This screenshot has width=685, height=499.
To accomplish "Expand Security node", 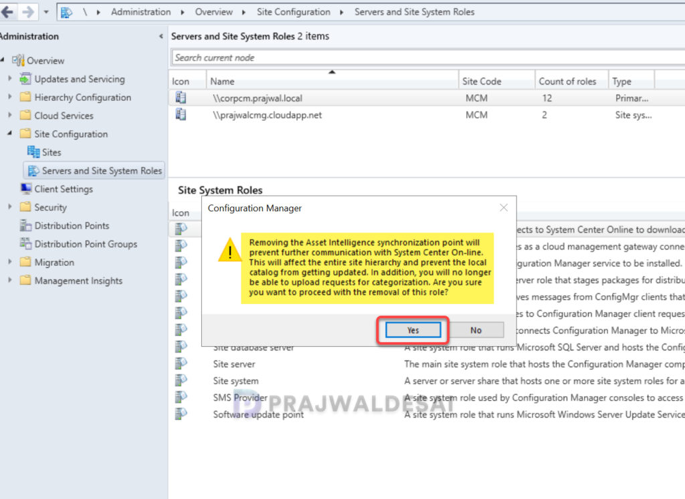I will pyautogui.click(x=10, y=207).
